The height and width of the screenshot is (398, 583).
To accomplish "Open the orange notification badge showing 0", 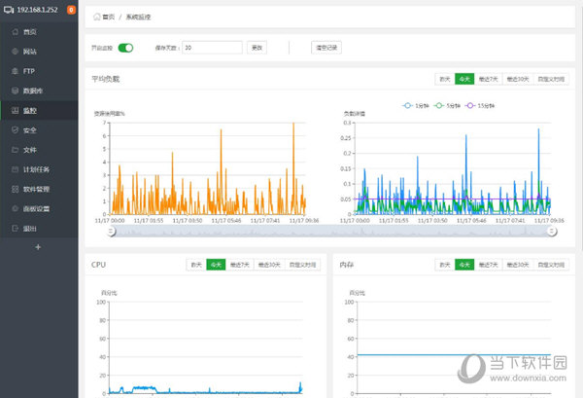I will pyautogui.click(x=71, y=10).
